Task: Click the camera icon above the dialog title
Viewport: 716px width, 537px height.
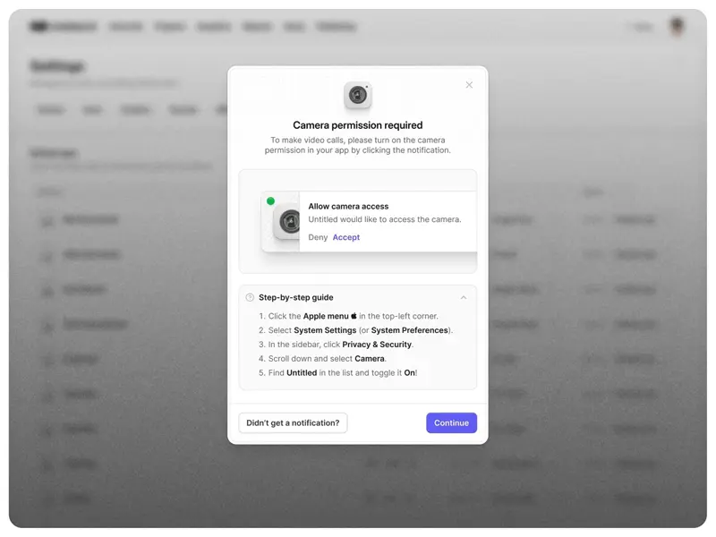Action: [358, 92]
